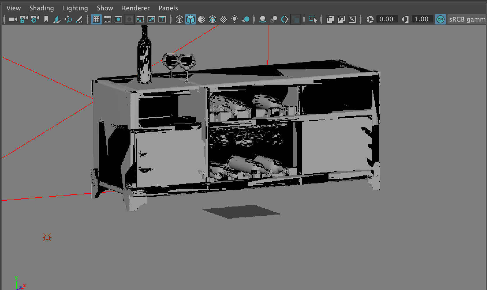The height and width of the screenshot is (290, 487).
Task: Enable wireframe display mode
Action: (x=179, y=19)
